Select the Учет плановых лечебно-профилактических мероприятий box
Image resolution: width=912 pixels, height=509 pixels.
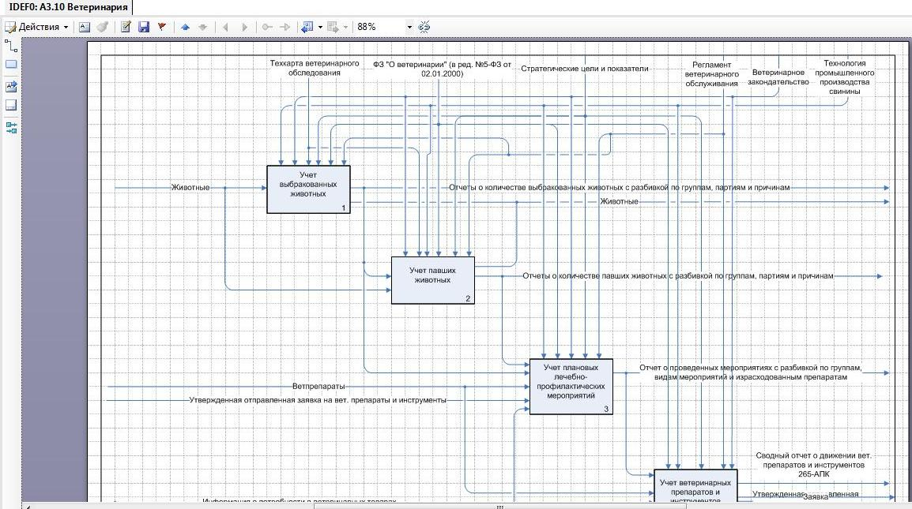(x=571, y=387)
